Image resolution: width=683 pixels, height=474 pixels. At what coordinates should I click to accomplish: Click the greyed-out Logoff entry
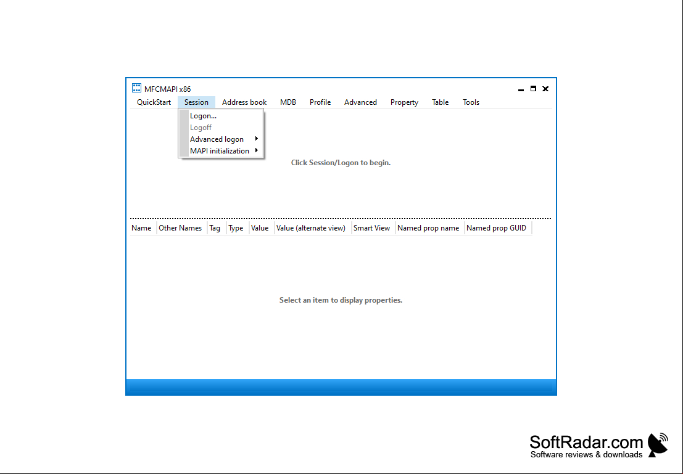point(221,128)
